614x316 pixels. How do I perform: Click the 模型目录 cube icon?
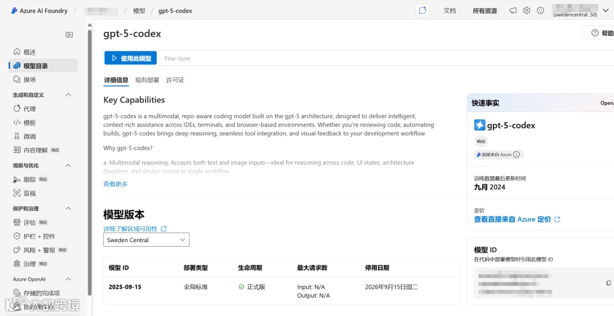17,65
